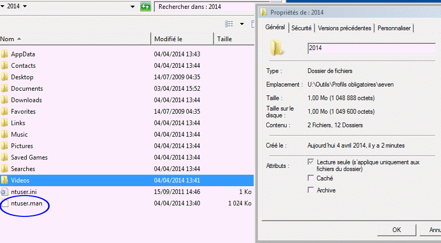Open the Versions précédentes tab
The image size is (441, 243).
pyautogui.click(x=345, y=28)
